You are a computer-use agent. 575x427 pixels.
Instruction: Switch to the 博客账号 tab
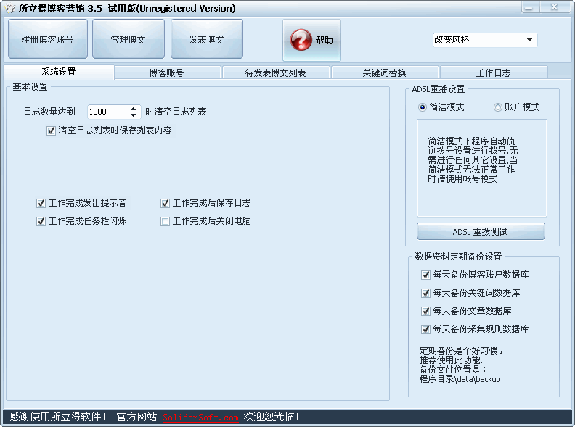167,73
